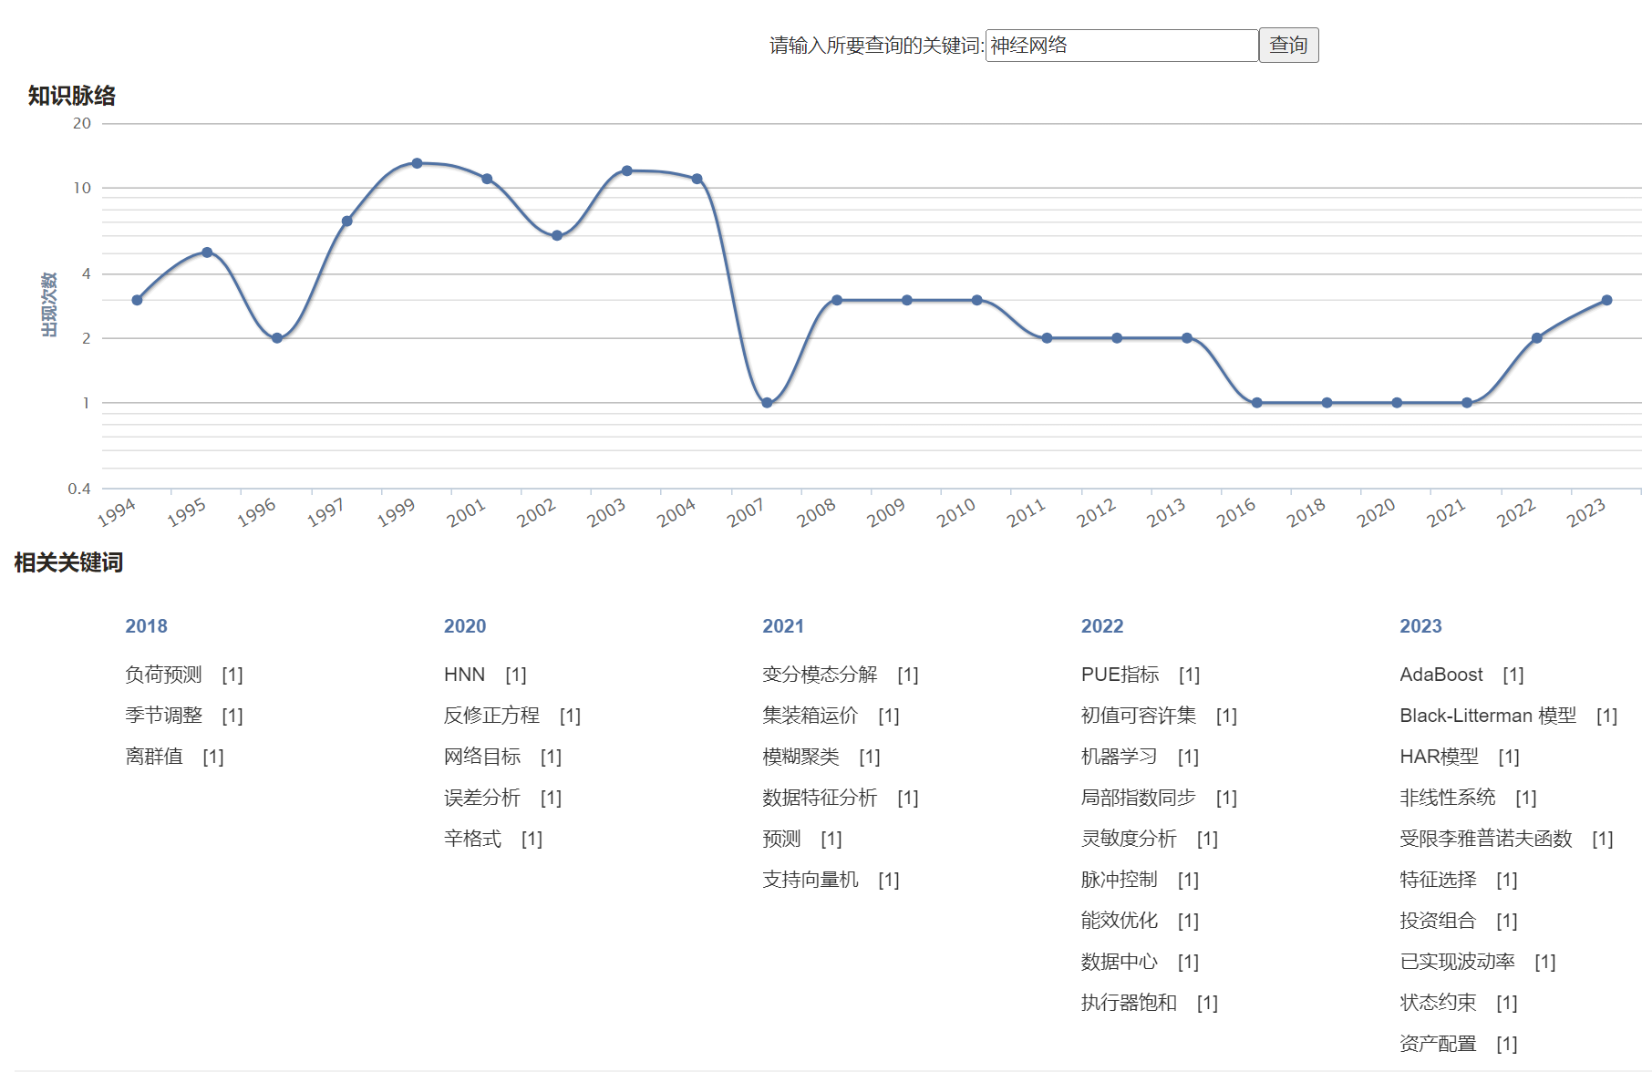Open the 2018 year heading link
Image resolution: width=1652 pixels, height=1072 pixels.
(146, 626)
